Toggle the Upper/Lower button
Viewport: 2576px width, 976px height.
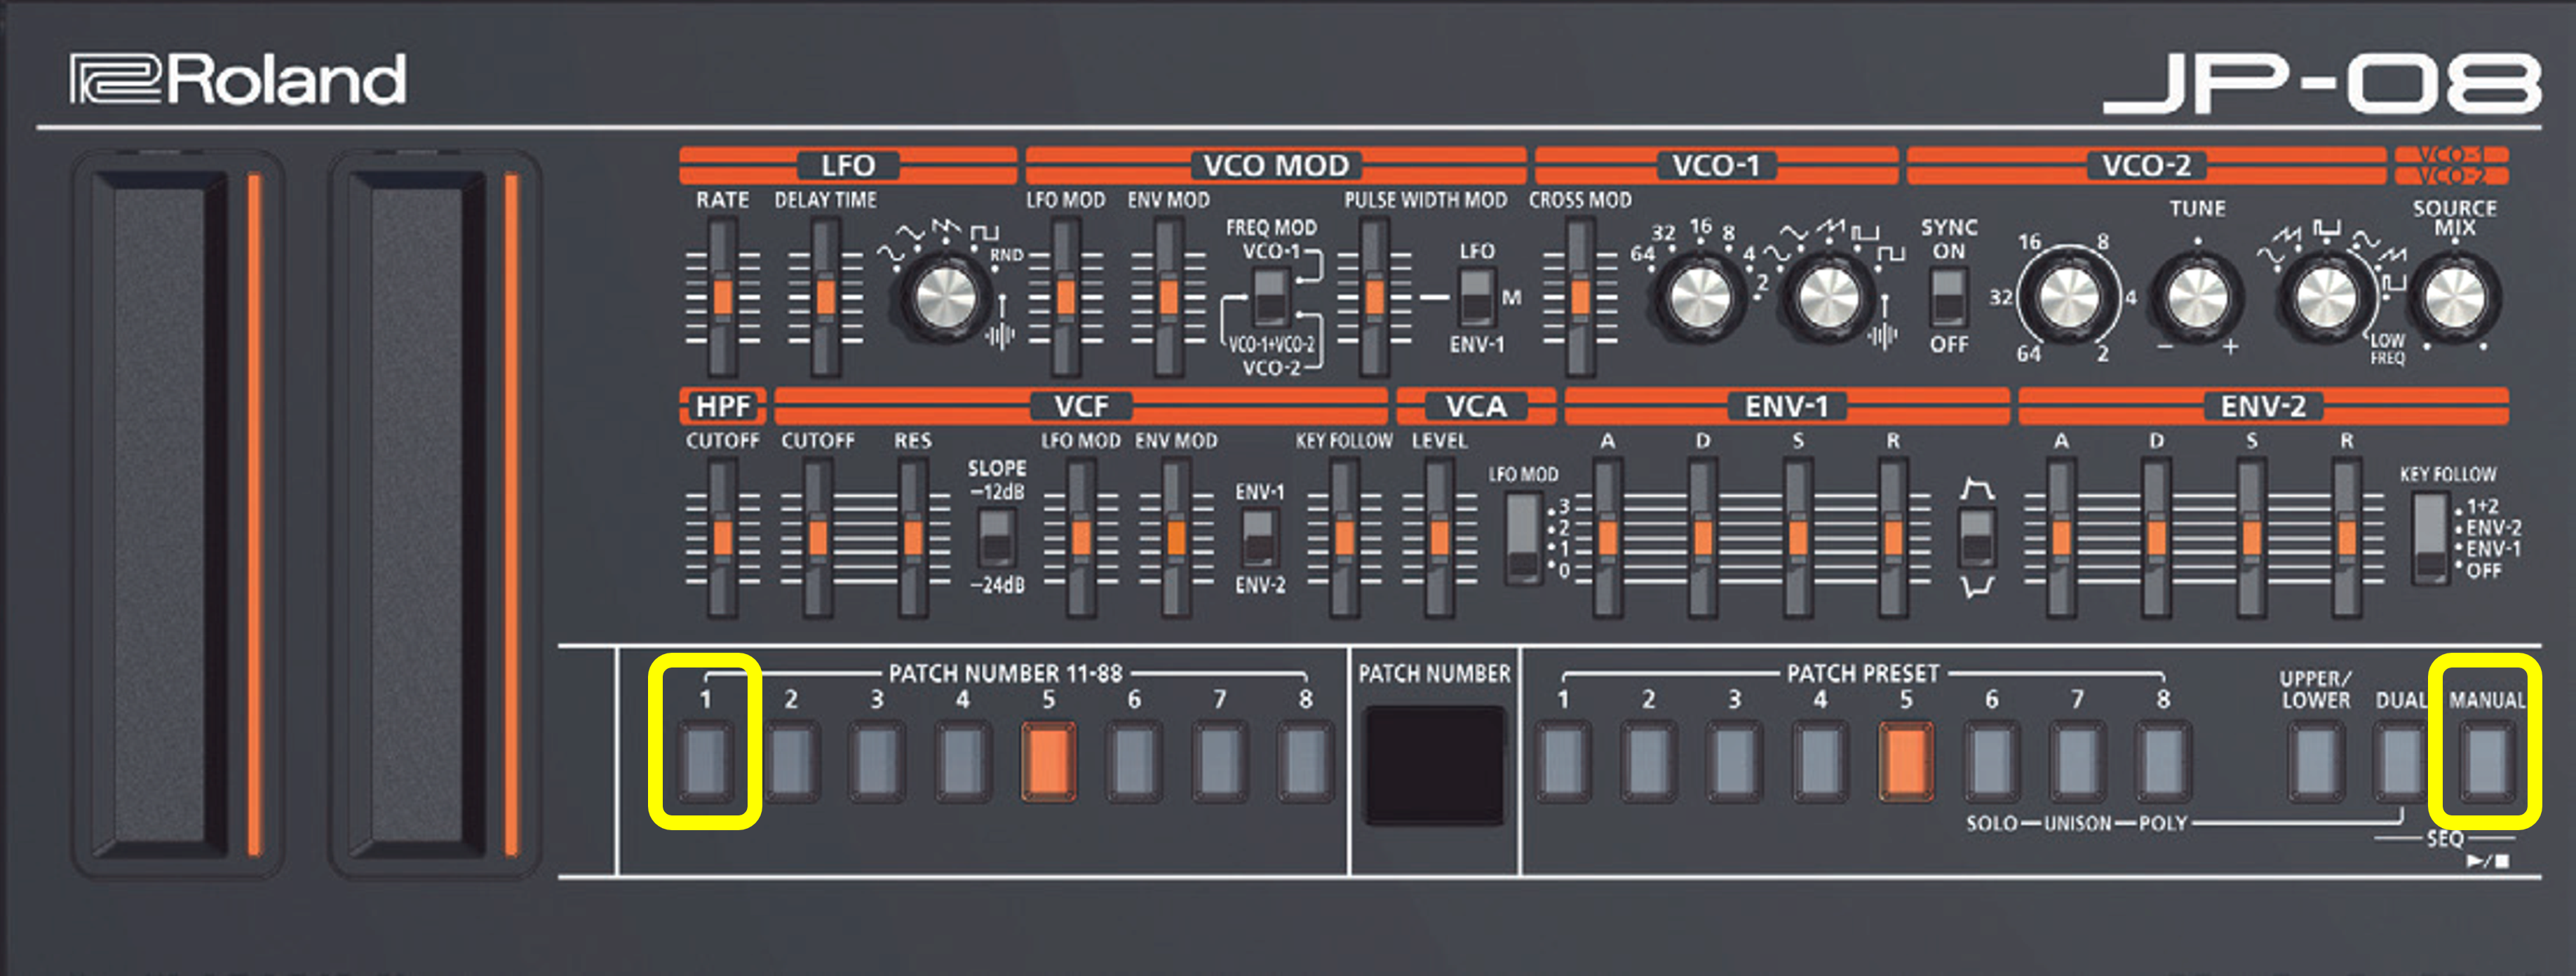[x=2316, y=762]
